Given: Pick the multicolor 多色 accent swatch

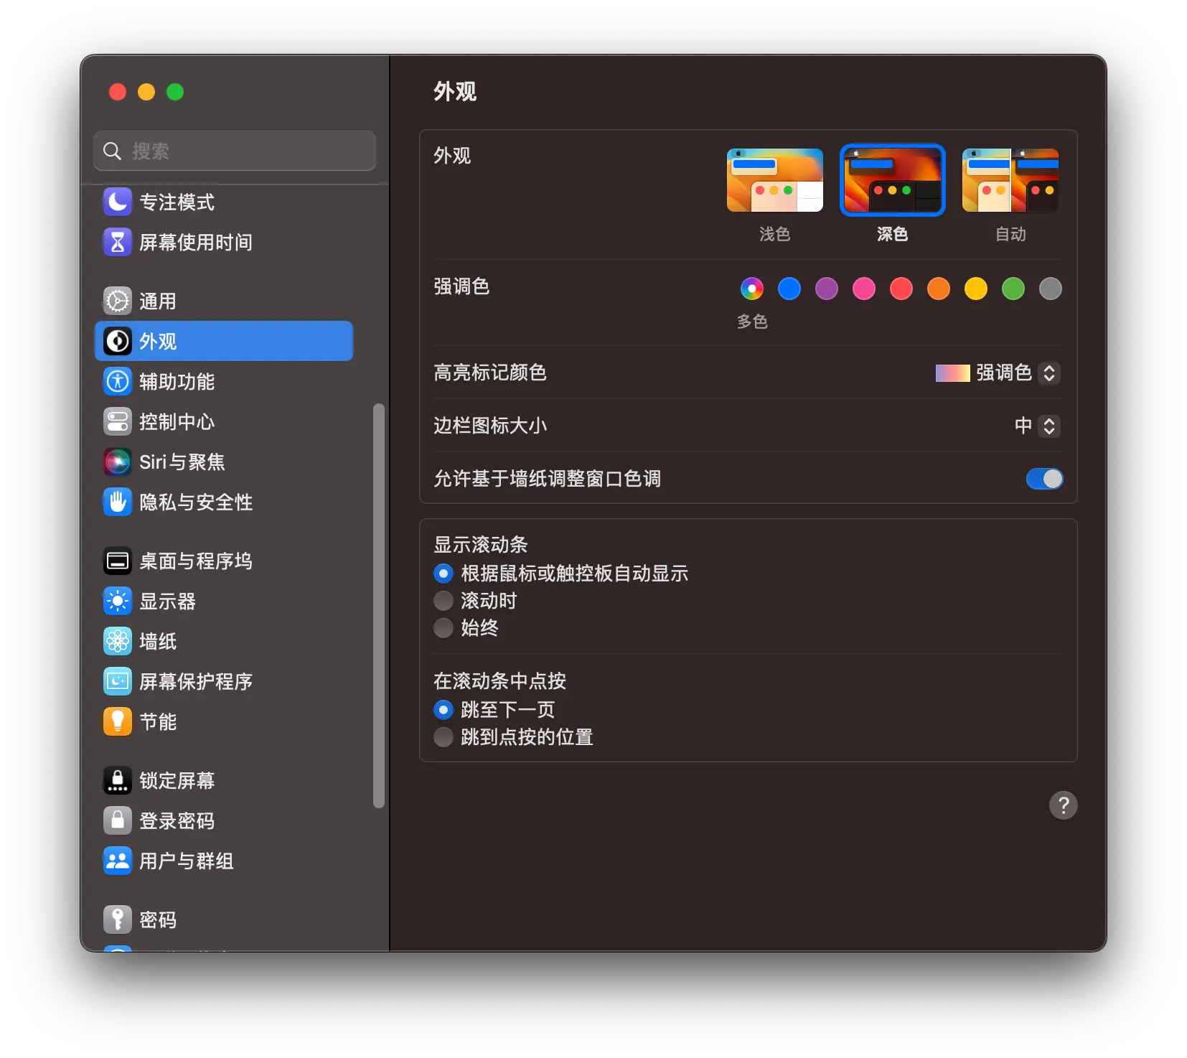Looking at the screenshot, I should pos(752,289).
